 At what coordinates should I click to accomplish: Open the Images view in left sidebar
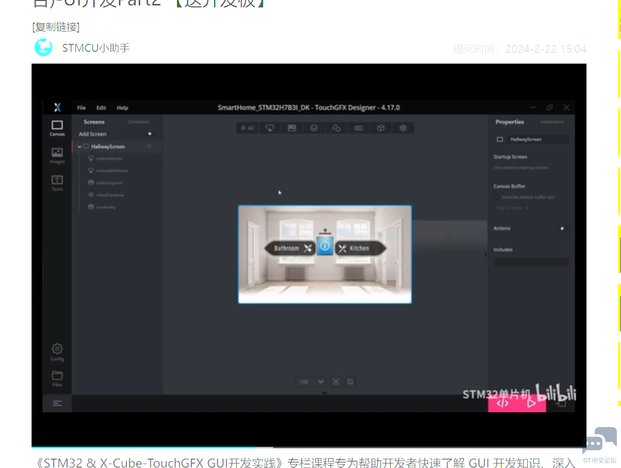click(57, 156)
